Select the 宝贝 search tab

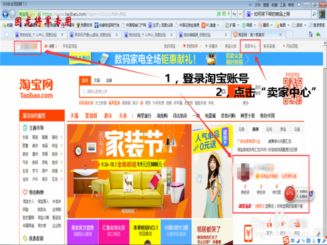pos(85,80)
